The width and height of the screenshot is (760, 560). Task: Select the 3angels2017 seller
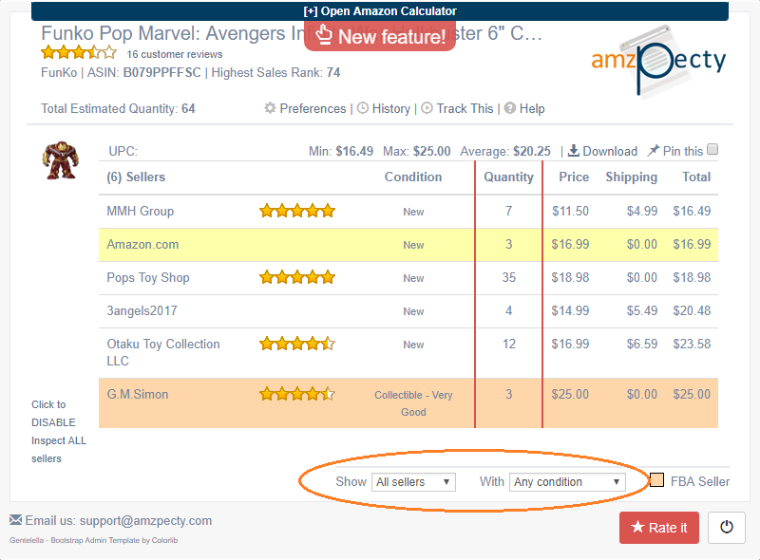coord(142,311)
